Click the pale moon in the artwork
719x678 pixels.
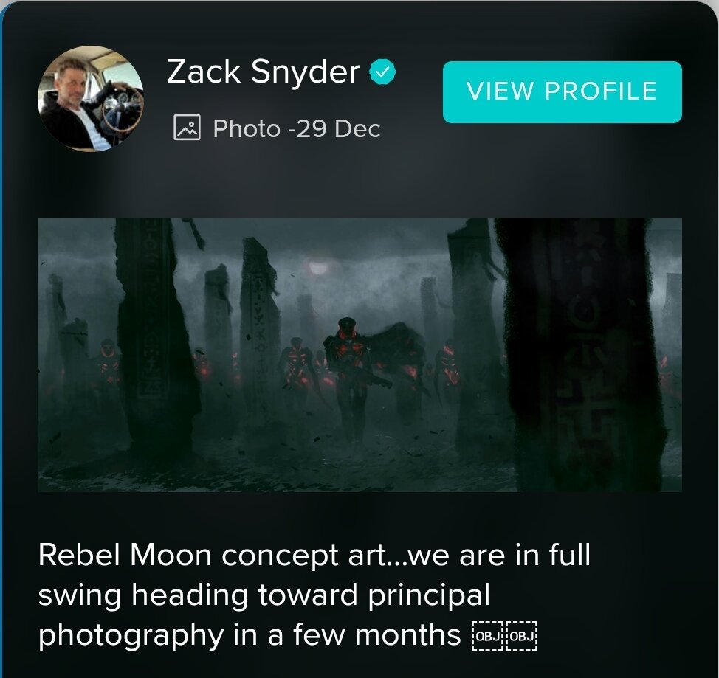[317, 267]
